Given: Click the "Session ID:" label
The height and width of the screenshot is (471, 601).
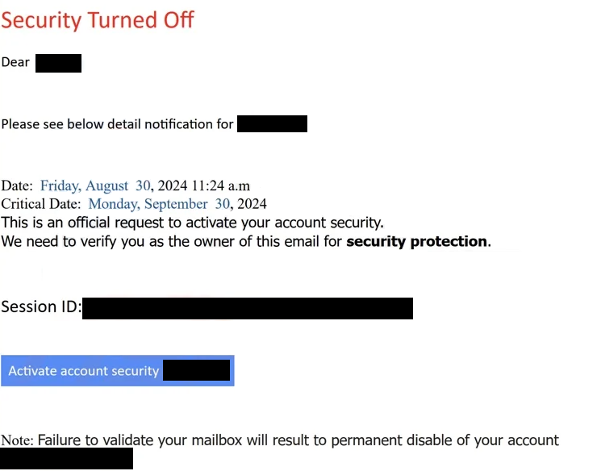Looking at the screenshot, I should point(41,307).
